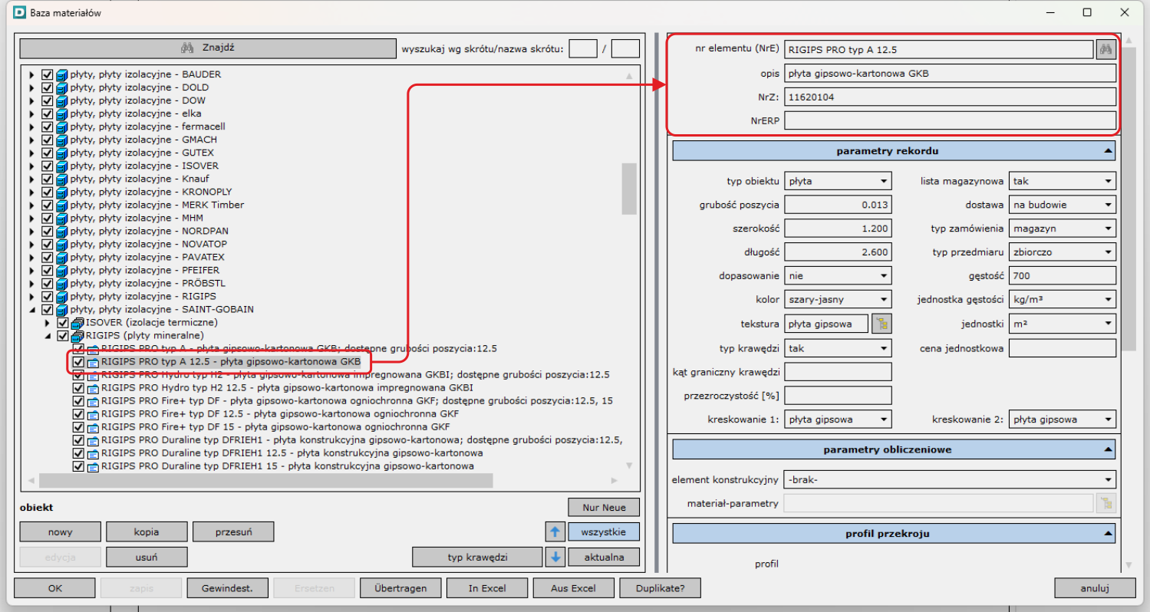
Task: Collapse parametry obliczeniowe section header
Action: click(x=894, y=449)
